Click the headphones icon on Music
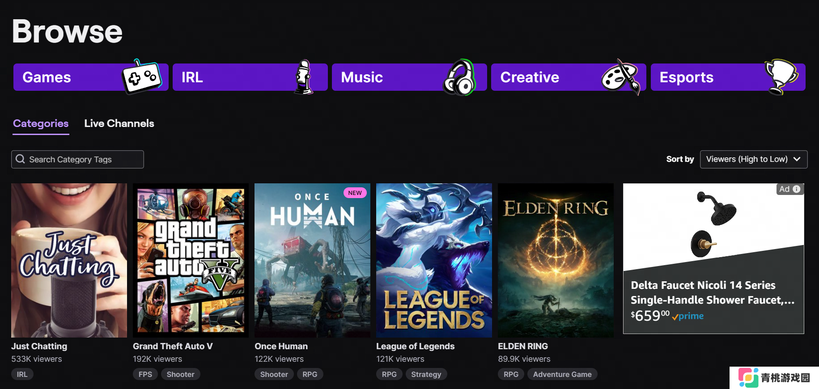819x389 pixels. (459, 77)
